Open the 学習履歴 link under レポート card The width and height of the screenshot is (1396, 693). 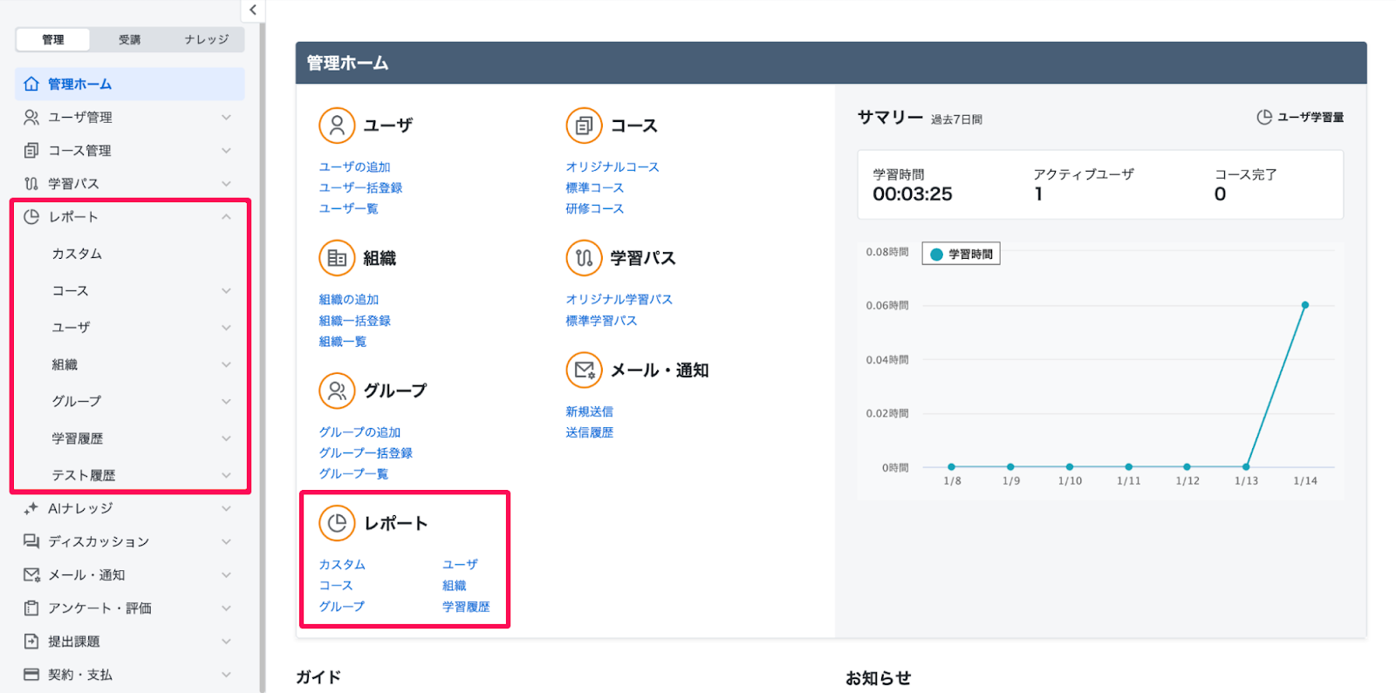[466, 607]
